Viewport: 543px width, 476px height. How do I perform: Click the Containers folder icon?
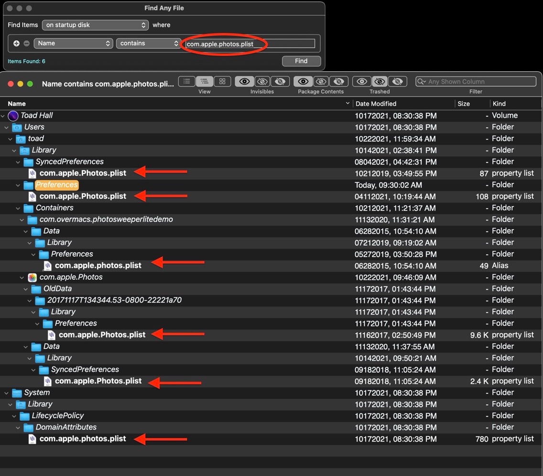[x=28, y=208]
